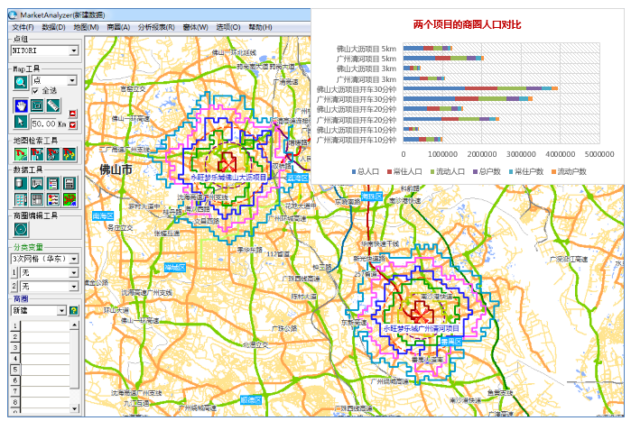The width and height of the screenshot is (631, 421).
Task: Choose the rectangle frame select tool
Action: click(x=37, y=105)
